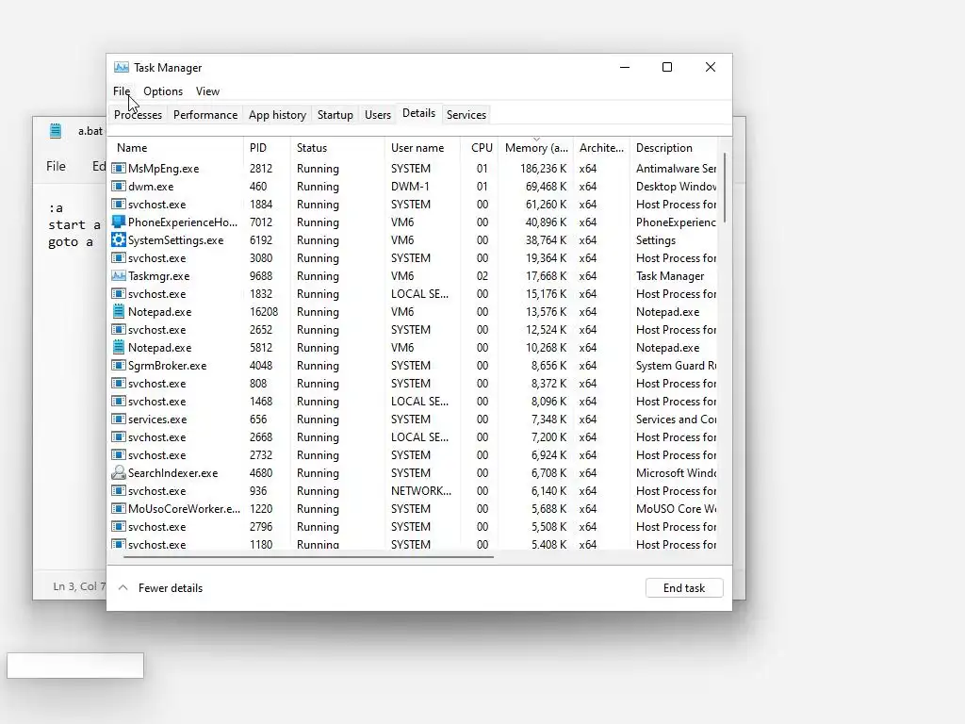Click the PhoneExperienceHost process icon

pos(119,222)
